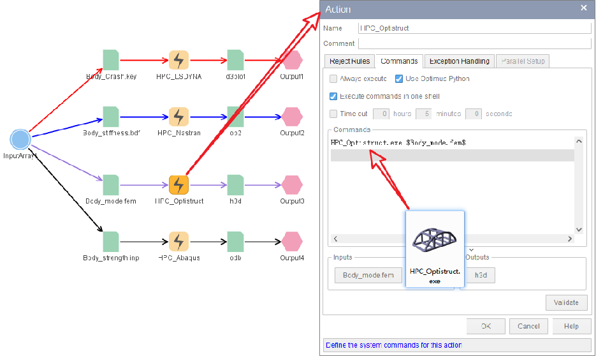Insert the Body_mode.fem input button
This screenshot has height=356, width=596.
(x=368, y=275)
